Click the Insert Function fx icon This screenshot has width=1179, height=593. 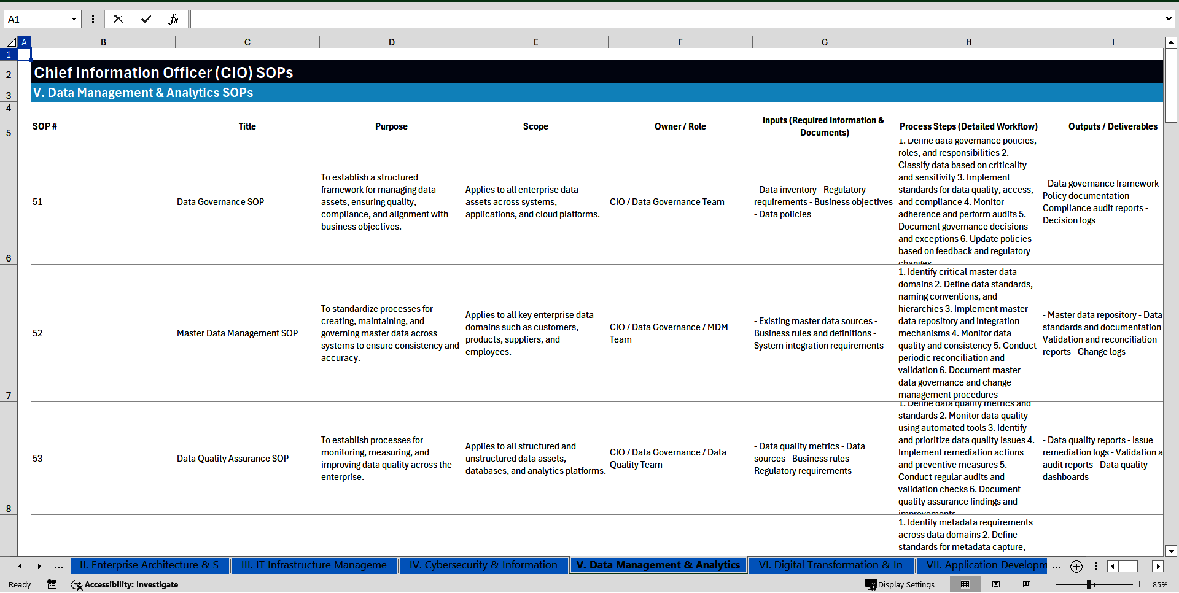pos(173,19)
